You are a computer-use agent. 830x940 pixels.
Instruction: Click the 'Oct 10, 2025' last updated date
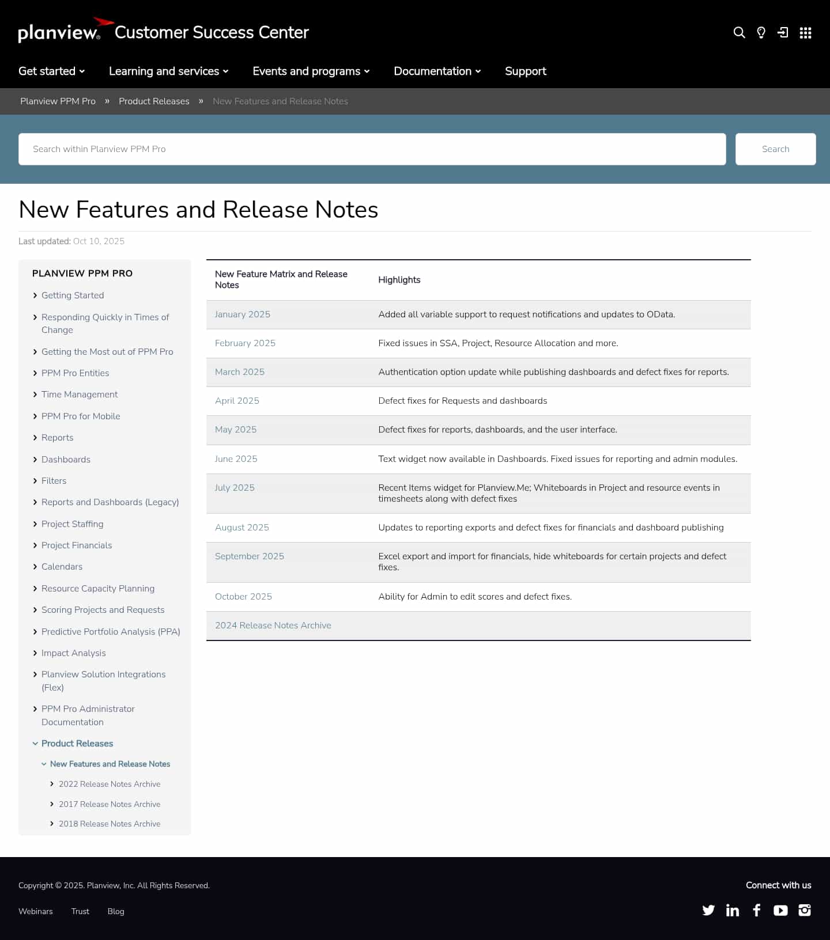(x=99, y=241)
